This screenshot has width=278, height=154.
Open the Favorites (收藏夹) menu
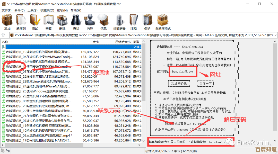(47, 10)
